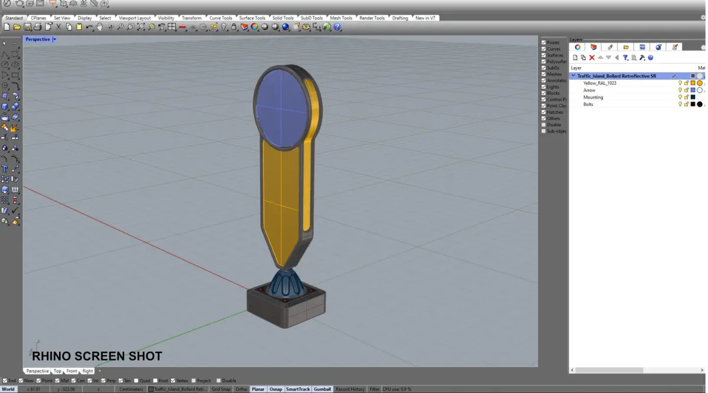Click the red car Set View icon

pos(183,27)
